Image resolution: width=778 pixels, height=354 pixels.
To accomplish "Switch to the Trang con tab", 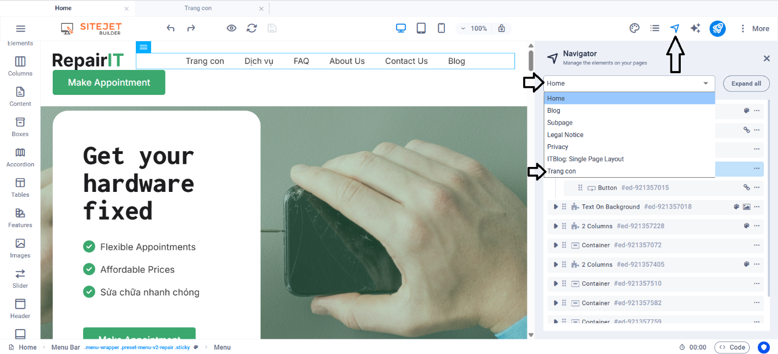I will pos(198,8).
